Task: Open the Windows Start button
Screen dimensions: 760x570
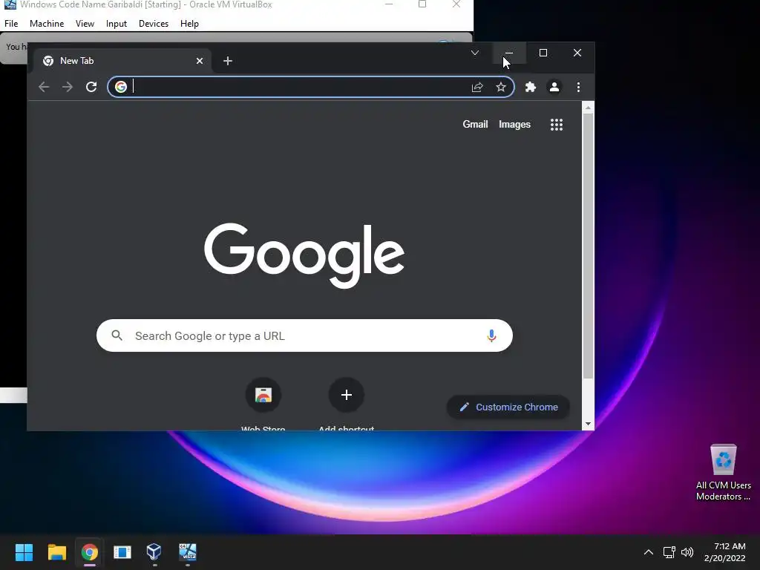Action: click(x=24, y=552)
